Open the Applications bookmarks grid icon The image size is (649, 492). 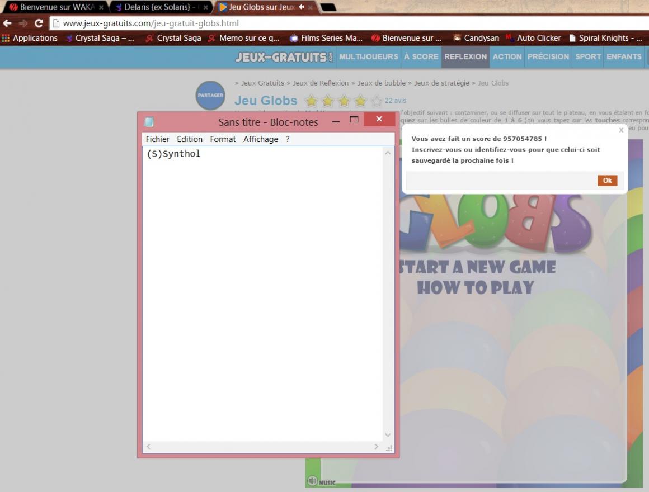(x=6, y=38)
